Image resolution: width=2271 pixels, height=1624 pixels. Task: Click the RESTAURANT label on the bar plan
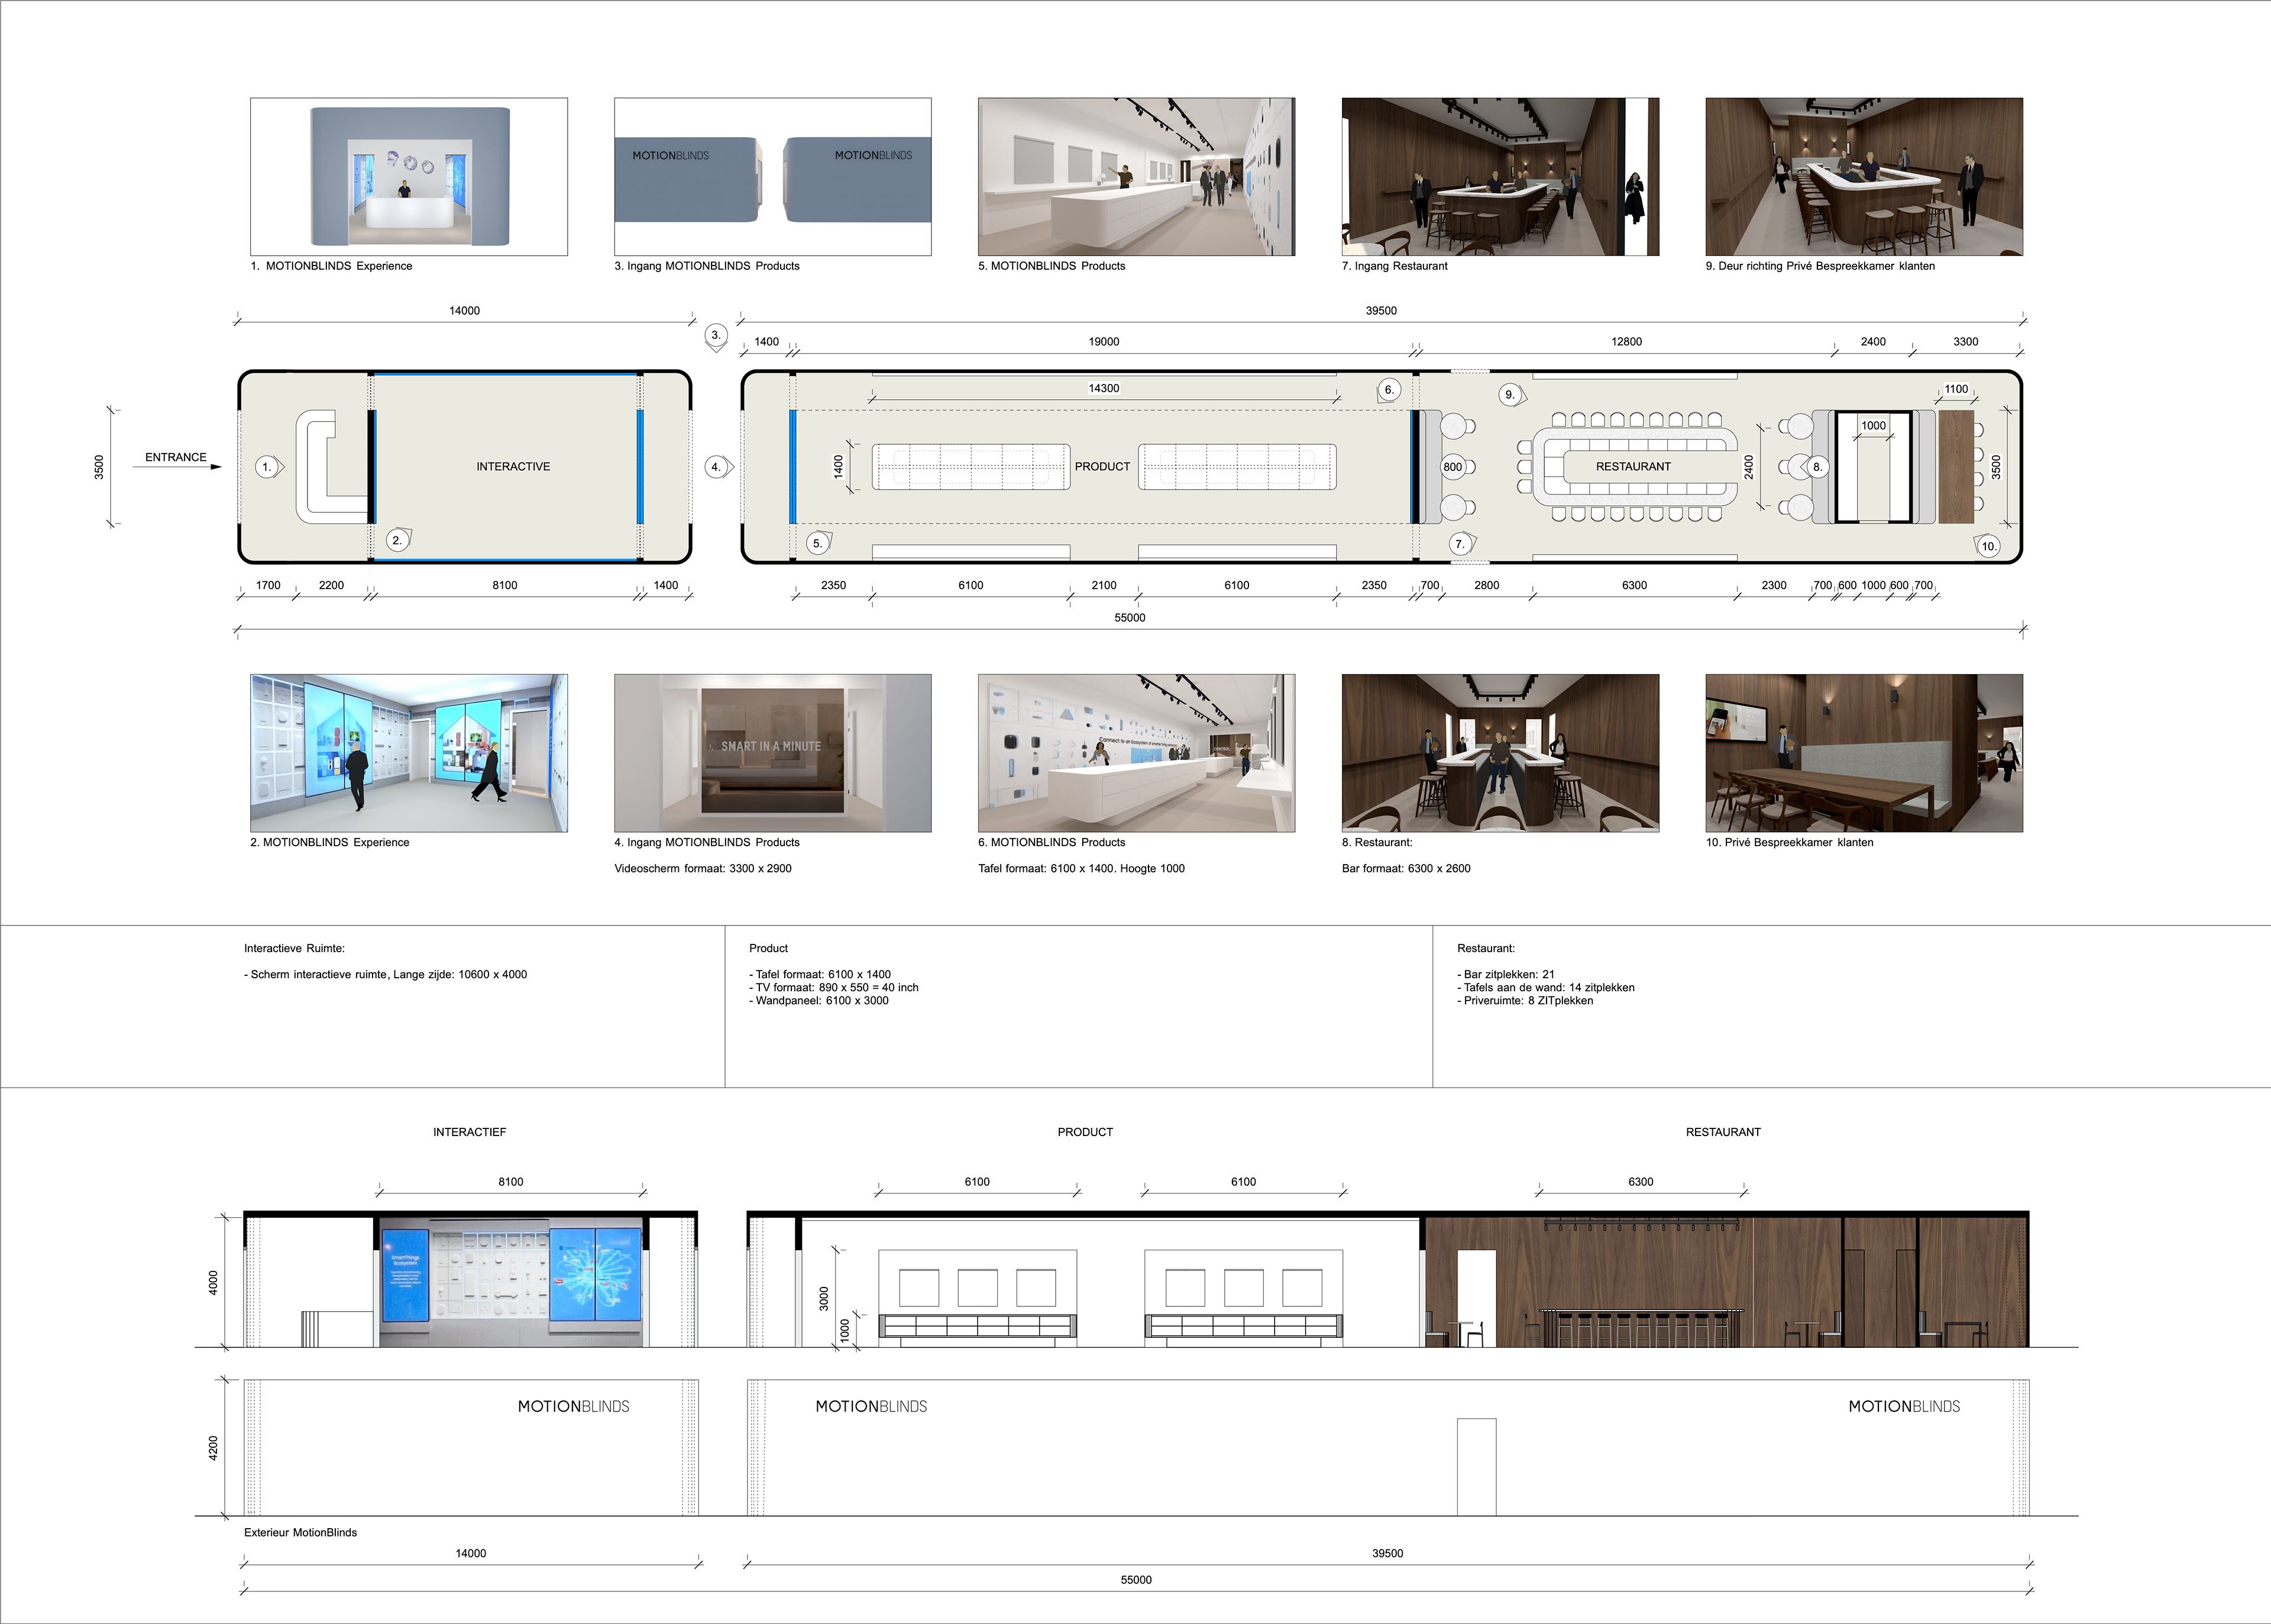click(1633, 467)
